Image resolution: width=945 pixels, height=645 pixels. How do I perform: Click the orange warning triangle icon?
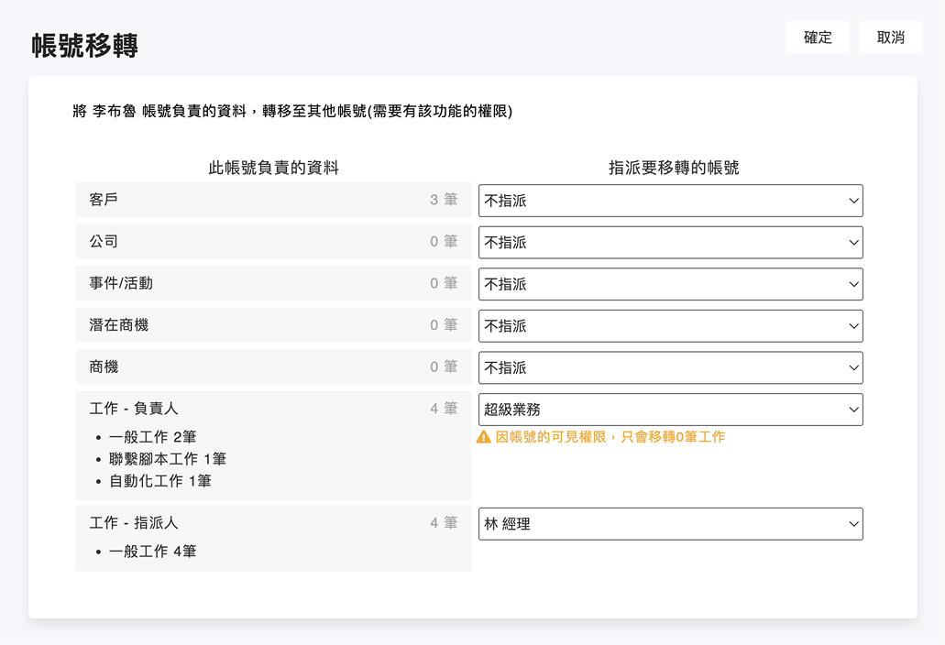tap(483, 437)
